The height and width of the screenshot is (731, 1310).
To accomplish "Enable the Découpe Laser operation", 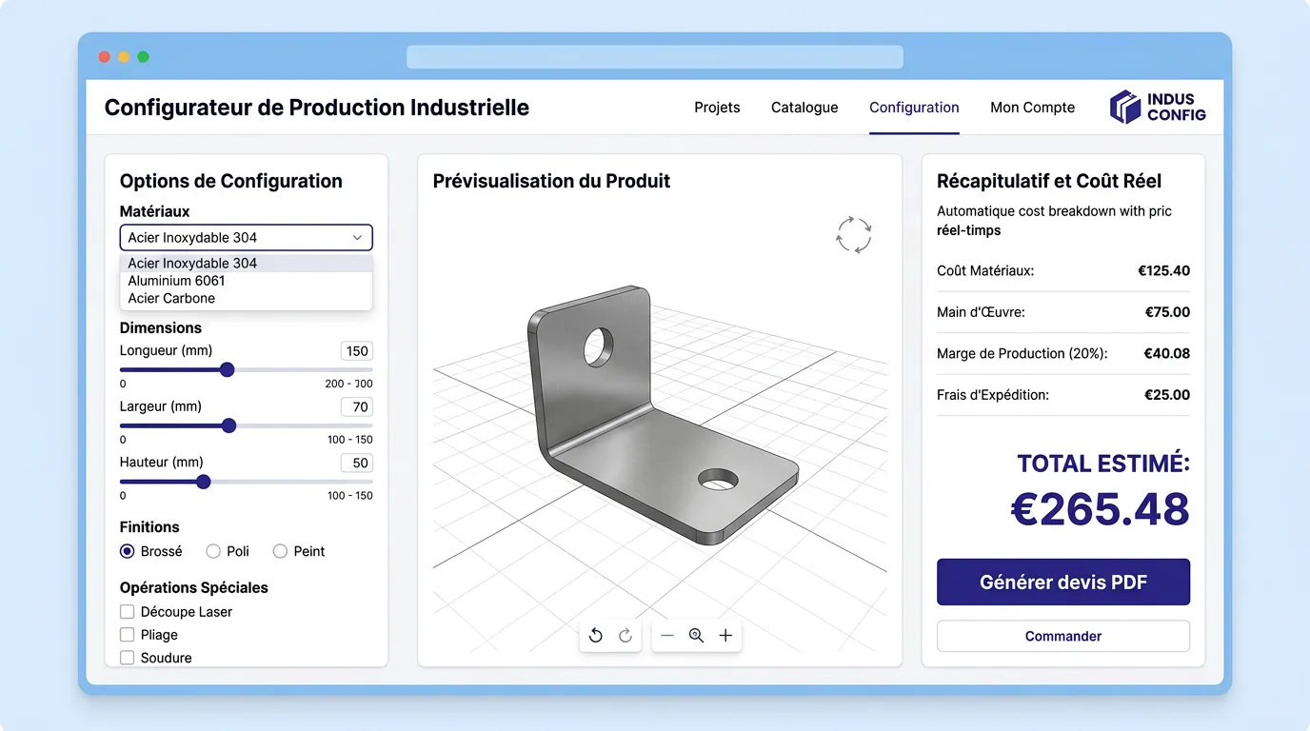I will 127,612.
